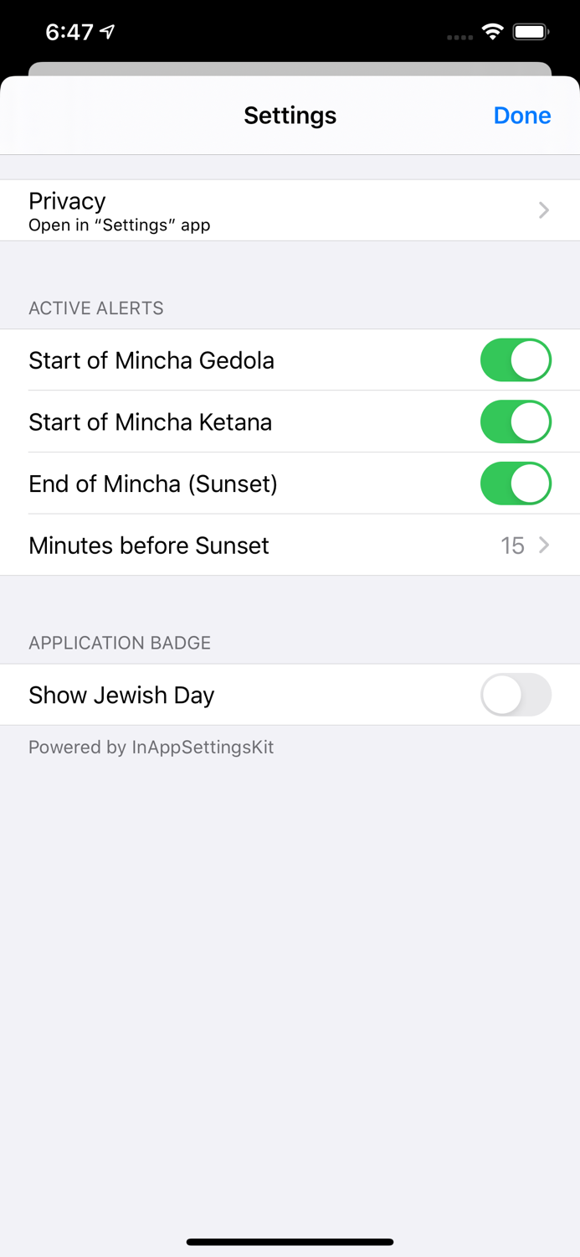Select the Settings title header
The height and width of the screenshot is (1257, 580).
coord(290,116)
